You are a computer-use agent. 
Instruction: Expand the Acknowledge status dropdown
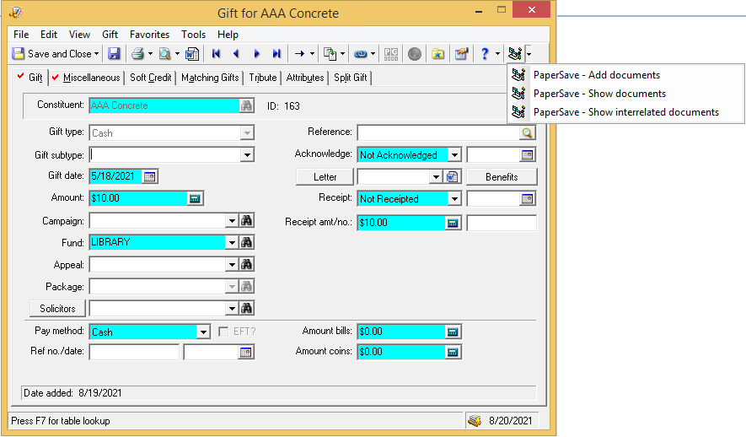(454, 155)
